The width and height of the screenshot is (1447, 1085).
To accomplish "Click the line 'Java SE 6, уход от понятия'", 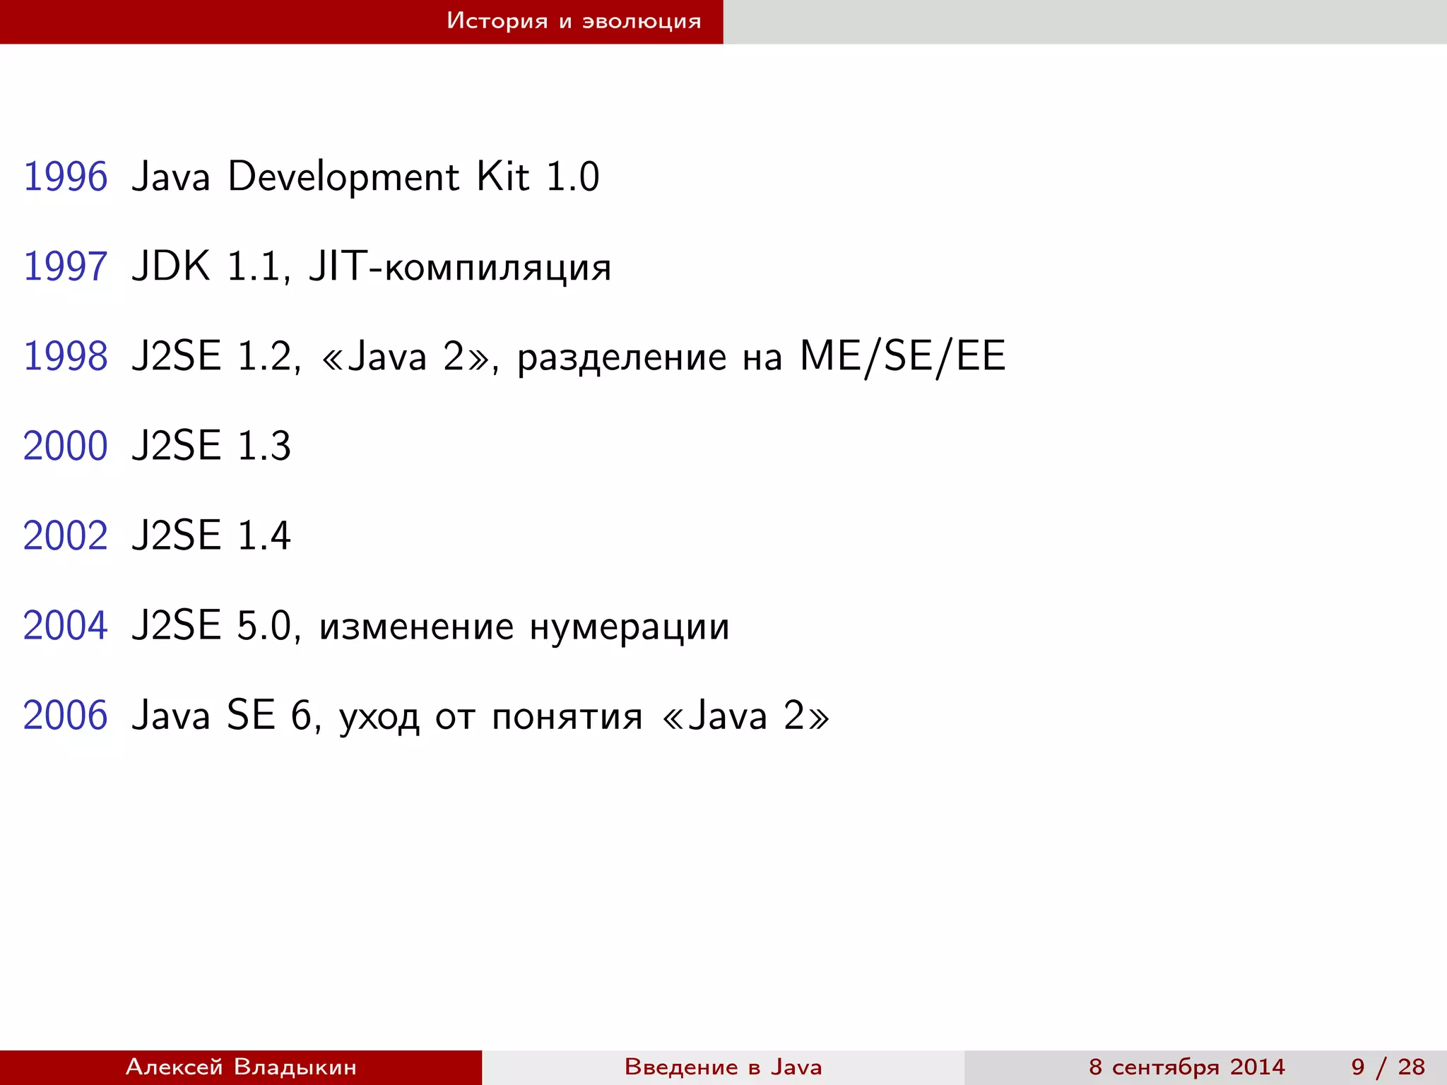I will pos(480,716).
